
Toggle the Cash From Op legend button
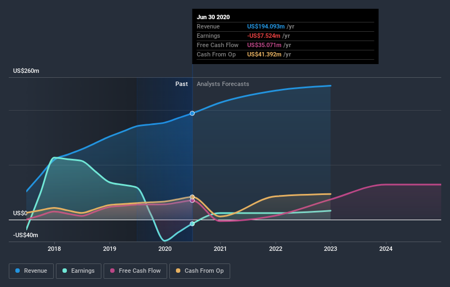click(x=200, y=271)
